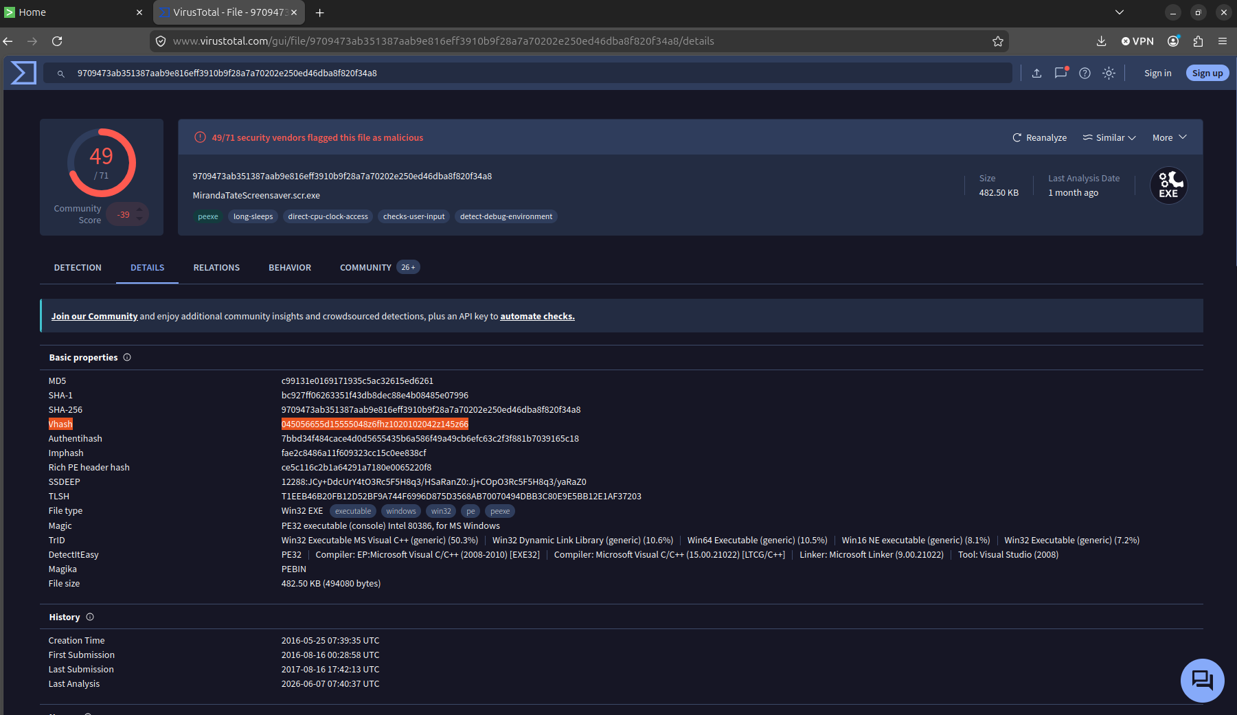Switch to the DETAILS tab
This screenshot has width=1237, height=715.
[x=148, y=267]
